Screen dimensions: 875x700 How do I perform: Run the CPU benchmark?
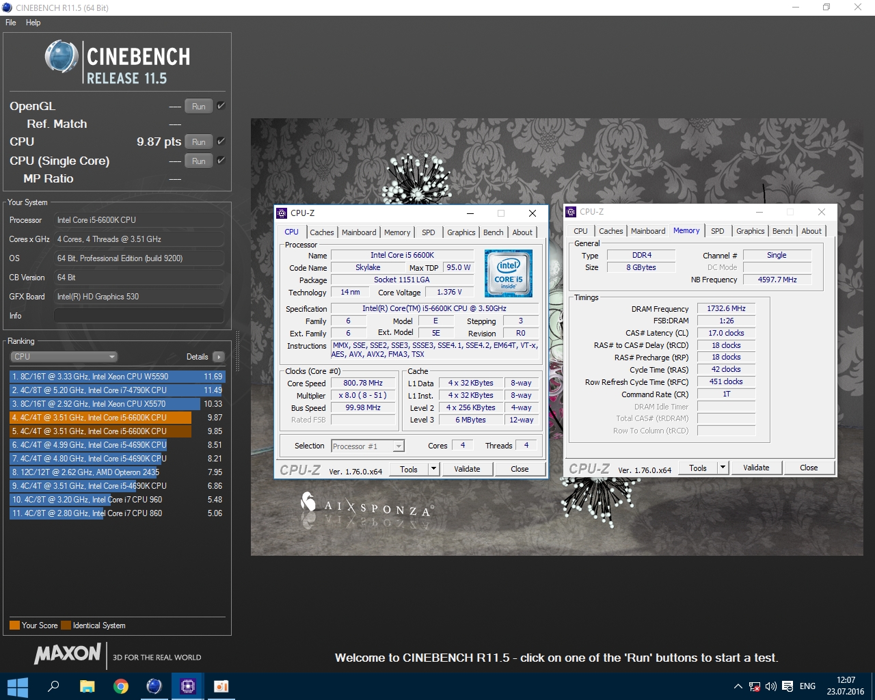coord(198,142)
